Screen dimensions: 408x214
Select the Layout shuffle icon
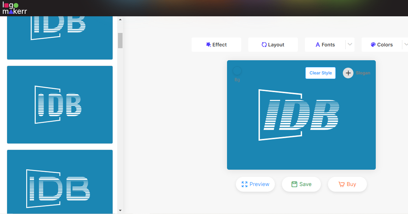[x=264, y=44]
